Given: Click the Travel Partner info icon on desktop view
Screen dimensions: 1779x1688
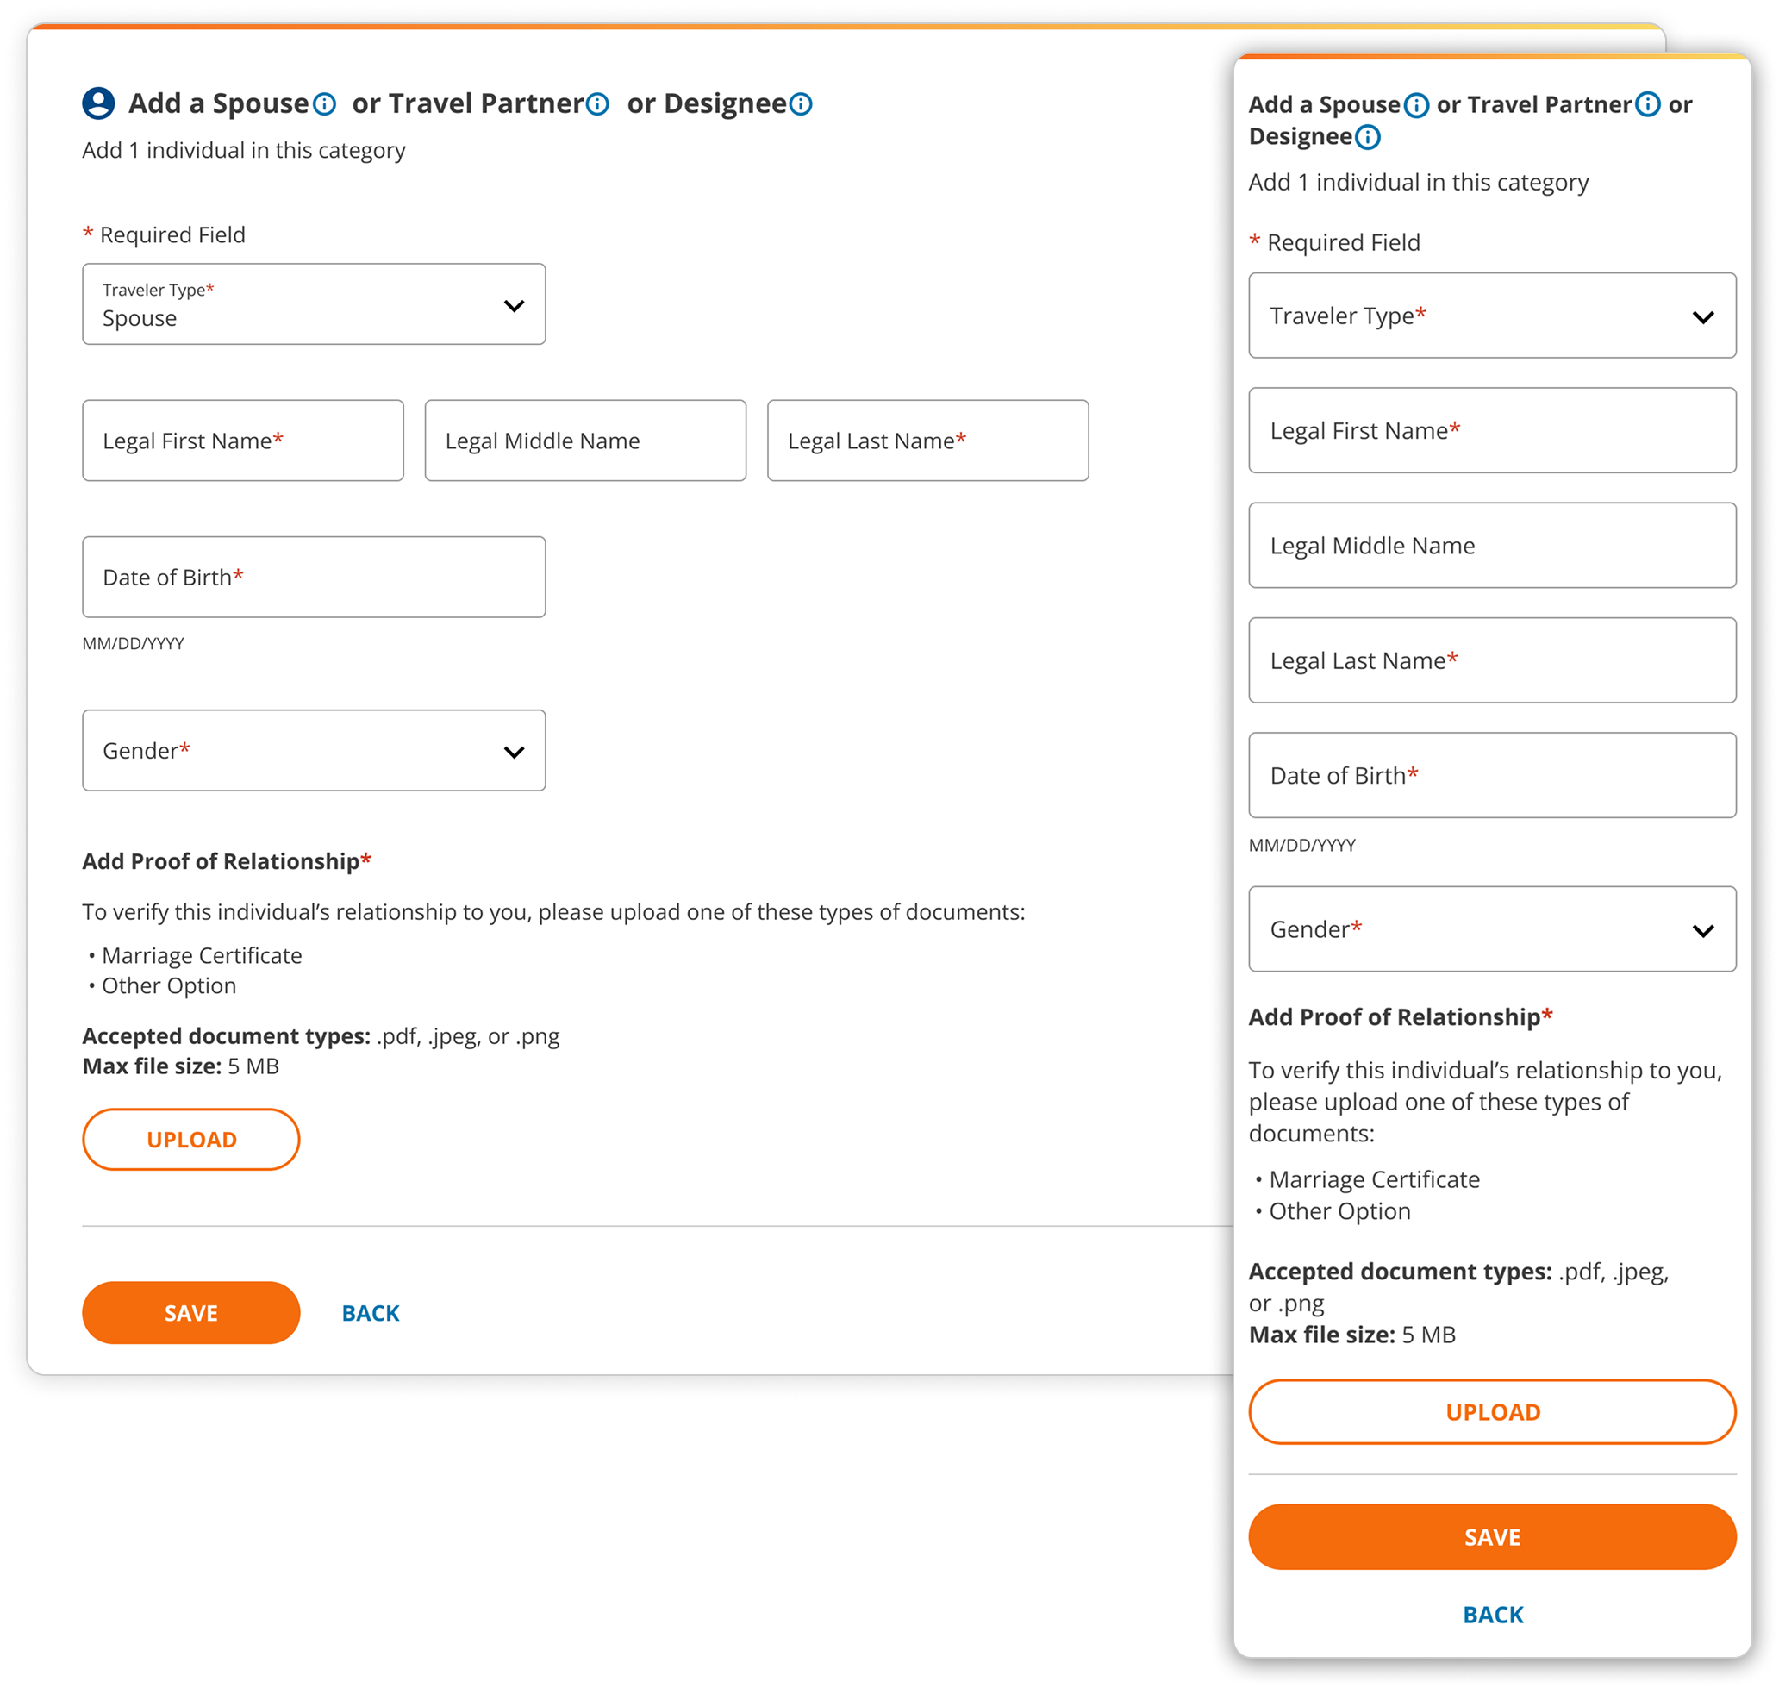Looking at the screenshot, I should click(596, 103).
